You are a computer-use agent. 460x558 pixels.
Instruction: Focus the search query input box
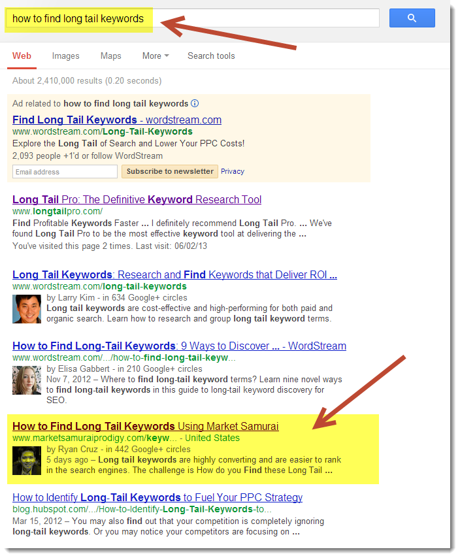pyautogui.click(x=192, y=18)
